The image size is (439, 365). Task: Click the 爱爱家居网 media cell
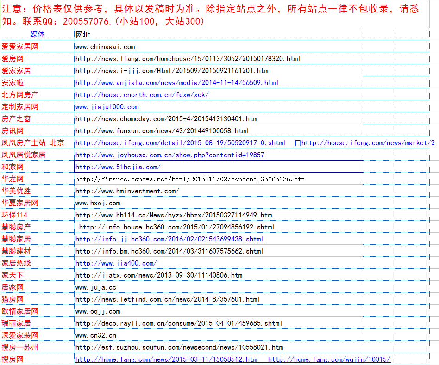pyautogui.click(x=37, y=46)
